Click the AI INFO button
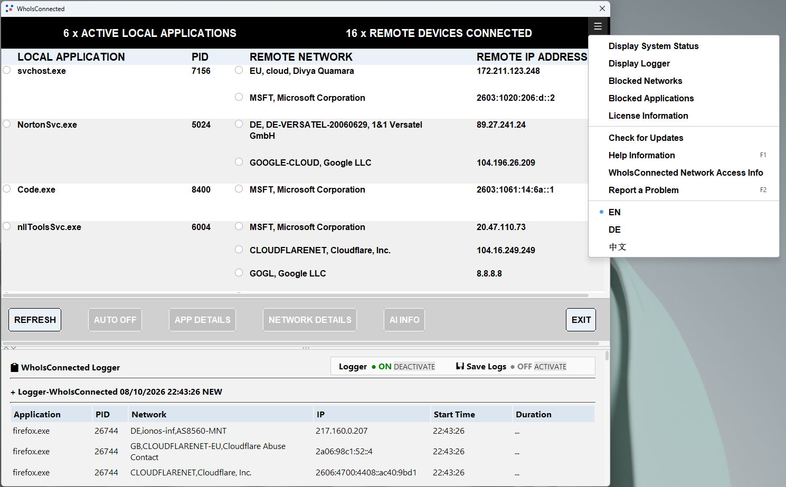786x487 pixels. click(404, 320)
